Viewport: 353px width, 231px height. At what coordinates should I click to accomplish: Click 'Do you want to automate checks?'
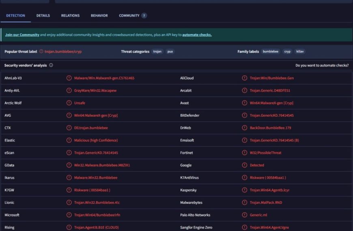click(x=322, y=65)
